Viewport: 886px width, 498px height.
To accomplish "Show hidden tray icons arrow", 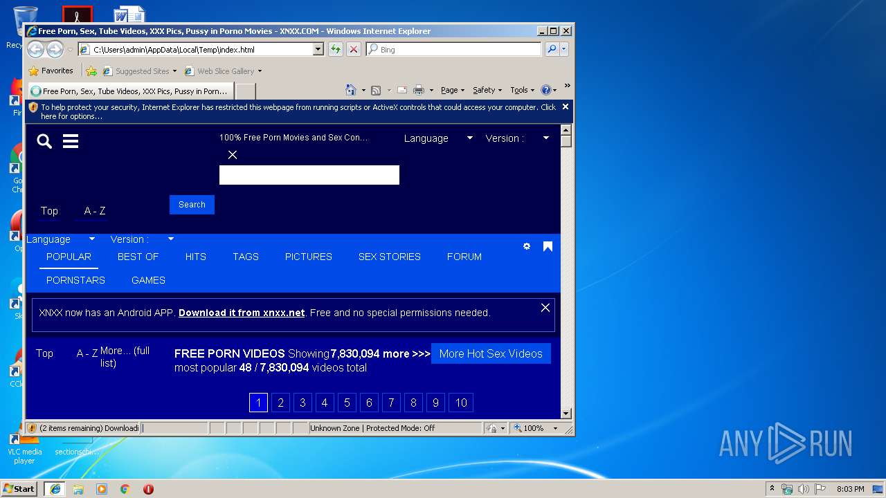I will [772, 489].
